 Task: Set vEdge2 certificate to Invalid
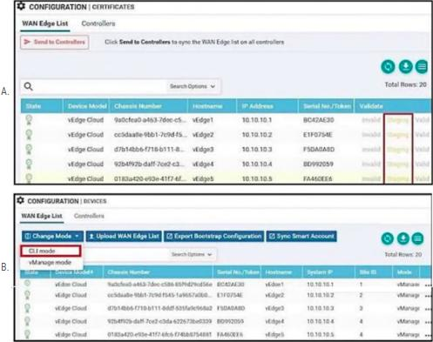click(371, 135)
